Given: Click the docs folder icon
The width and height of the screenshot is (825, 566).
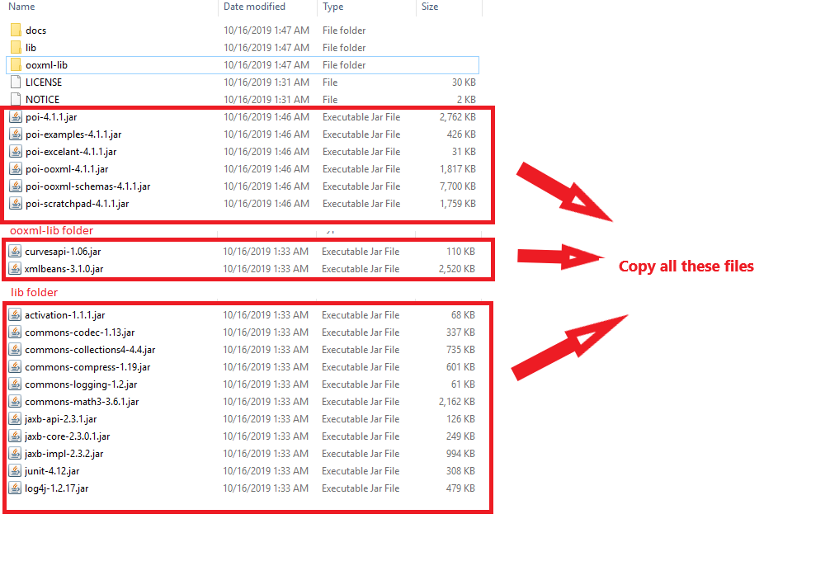Looking at the screenshot, I should tap(16, 31).
